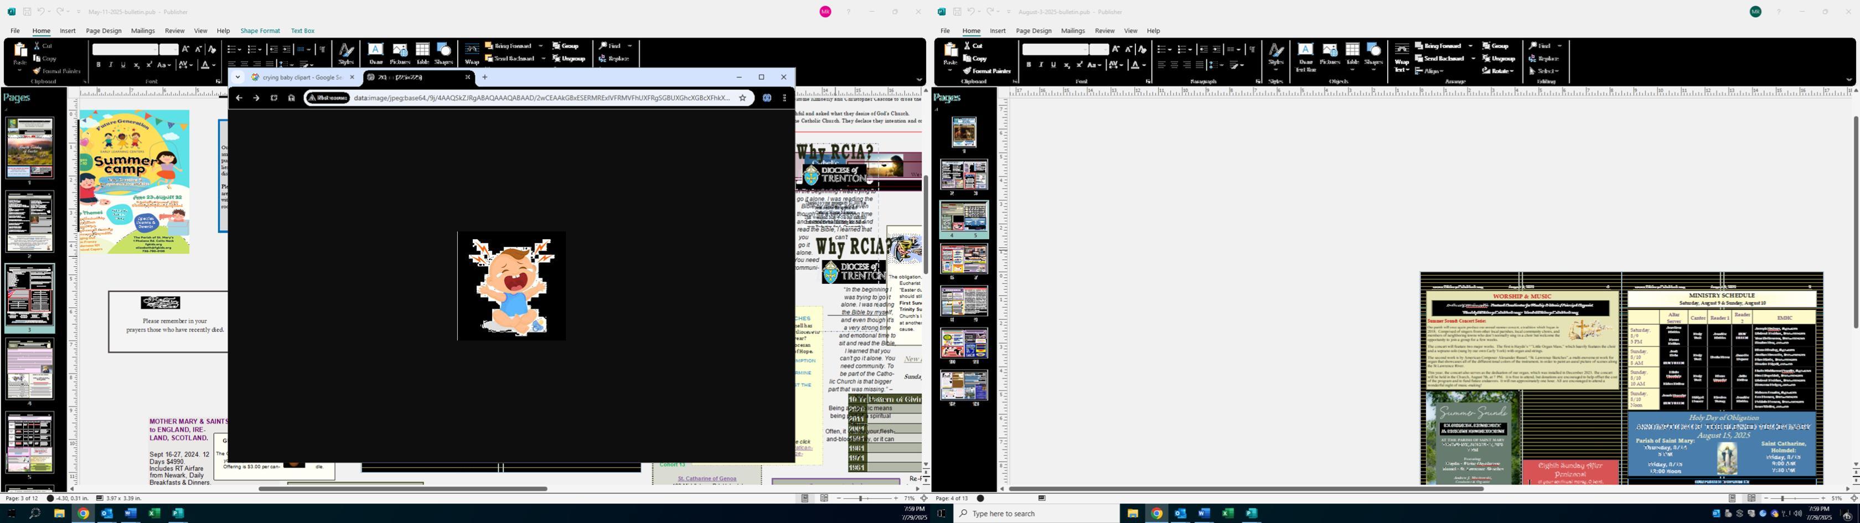Clear all formatting in the left Publisher window
Viewport: 1860px width, 523px height.
point(211,49)
